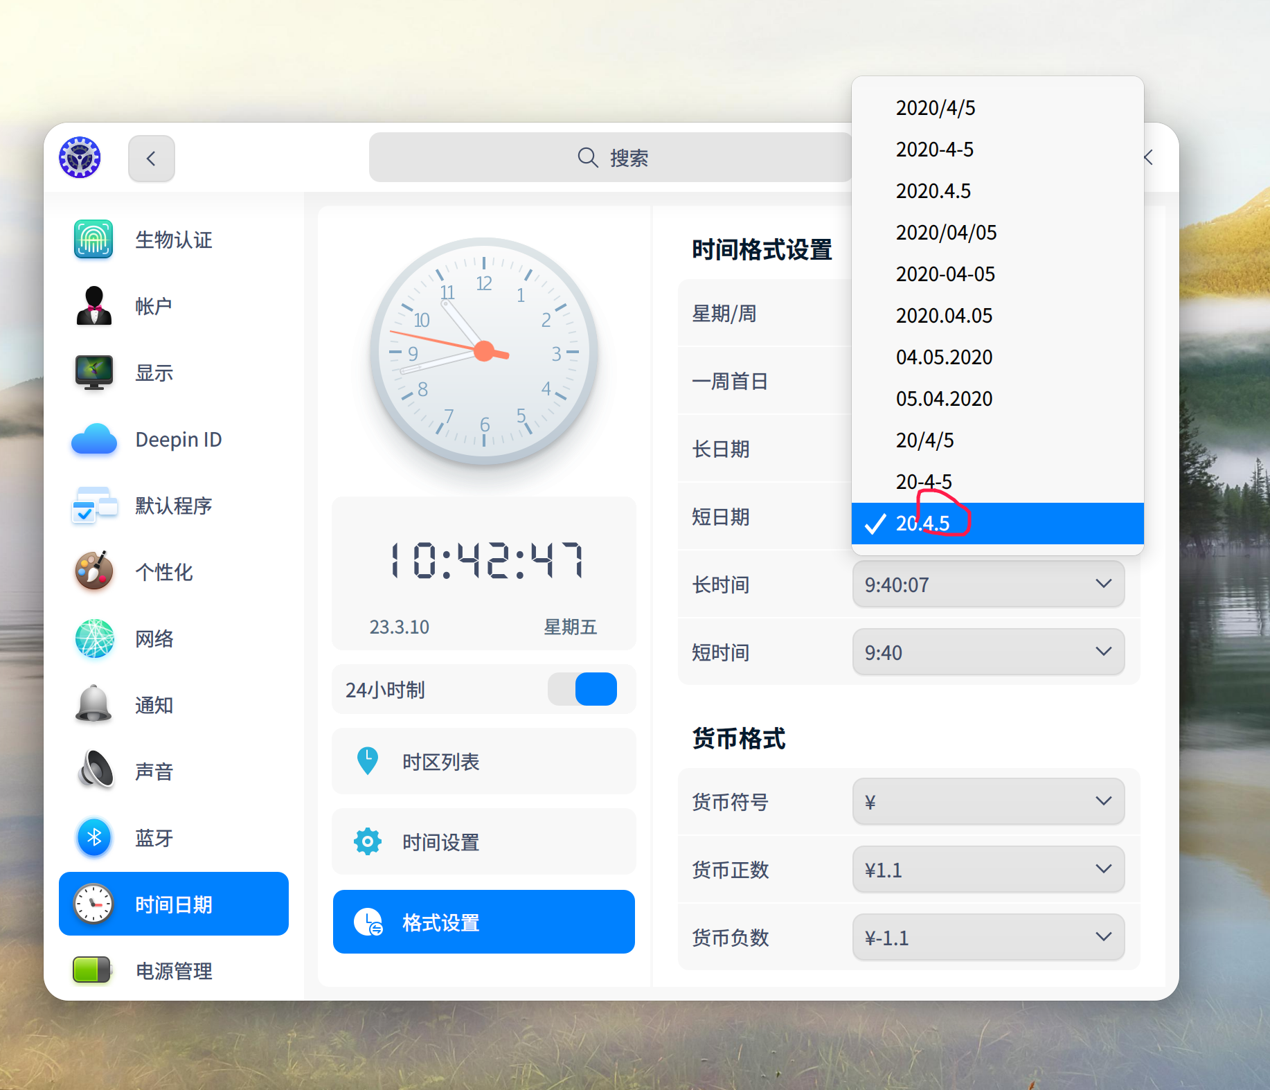This screenshot has width=1270, height=1090.
Task: Click the Control Center gear logo
Action: click(x=80, y=157)
